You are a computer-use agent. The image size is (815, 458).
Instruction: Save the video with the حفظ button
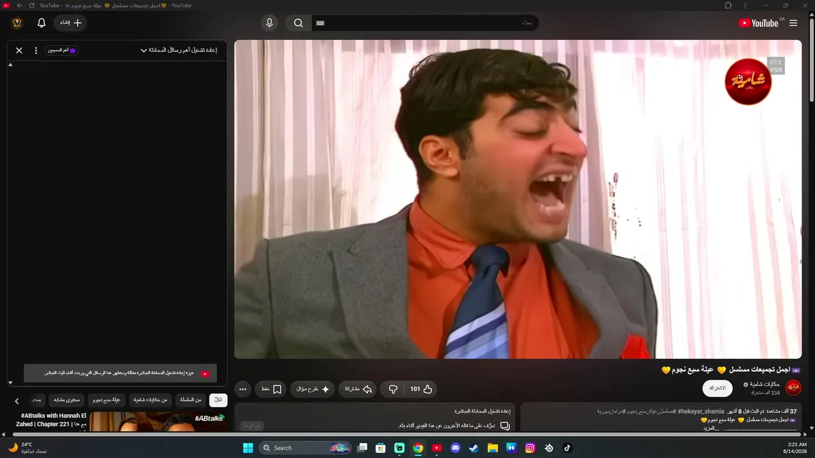pyautogui.click(x=271, y=389)
